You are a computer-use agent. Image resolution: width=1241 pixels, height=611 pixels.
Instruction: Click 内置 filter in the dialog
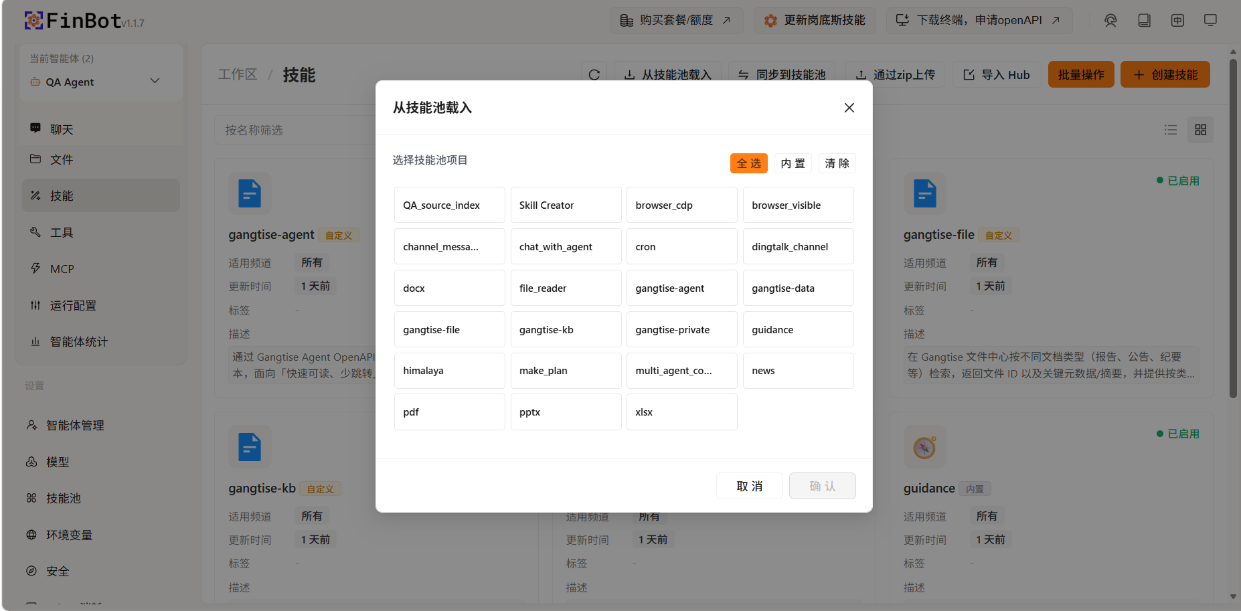click(x=793, y=163)
